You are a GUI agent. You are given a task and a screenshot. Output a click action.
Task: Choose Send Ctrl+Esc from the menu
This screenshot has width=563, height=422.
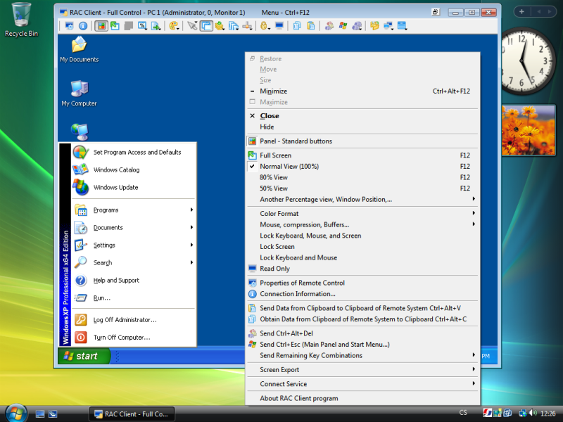pyautogui.click(x=362, y=345)
